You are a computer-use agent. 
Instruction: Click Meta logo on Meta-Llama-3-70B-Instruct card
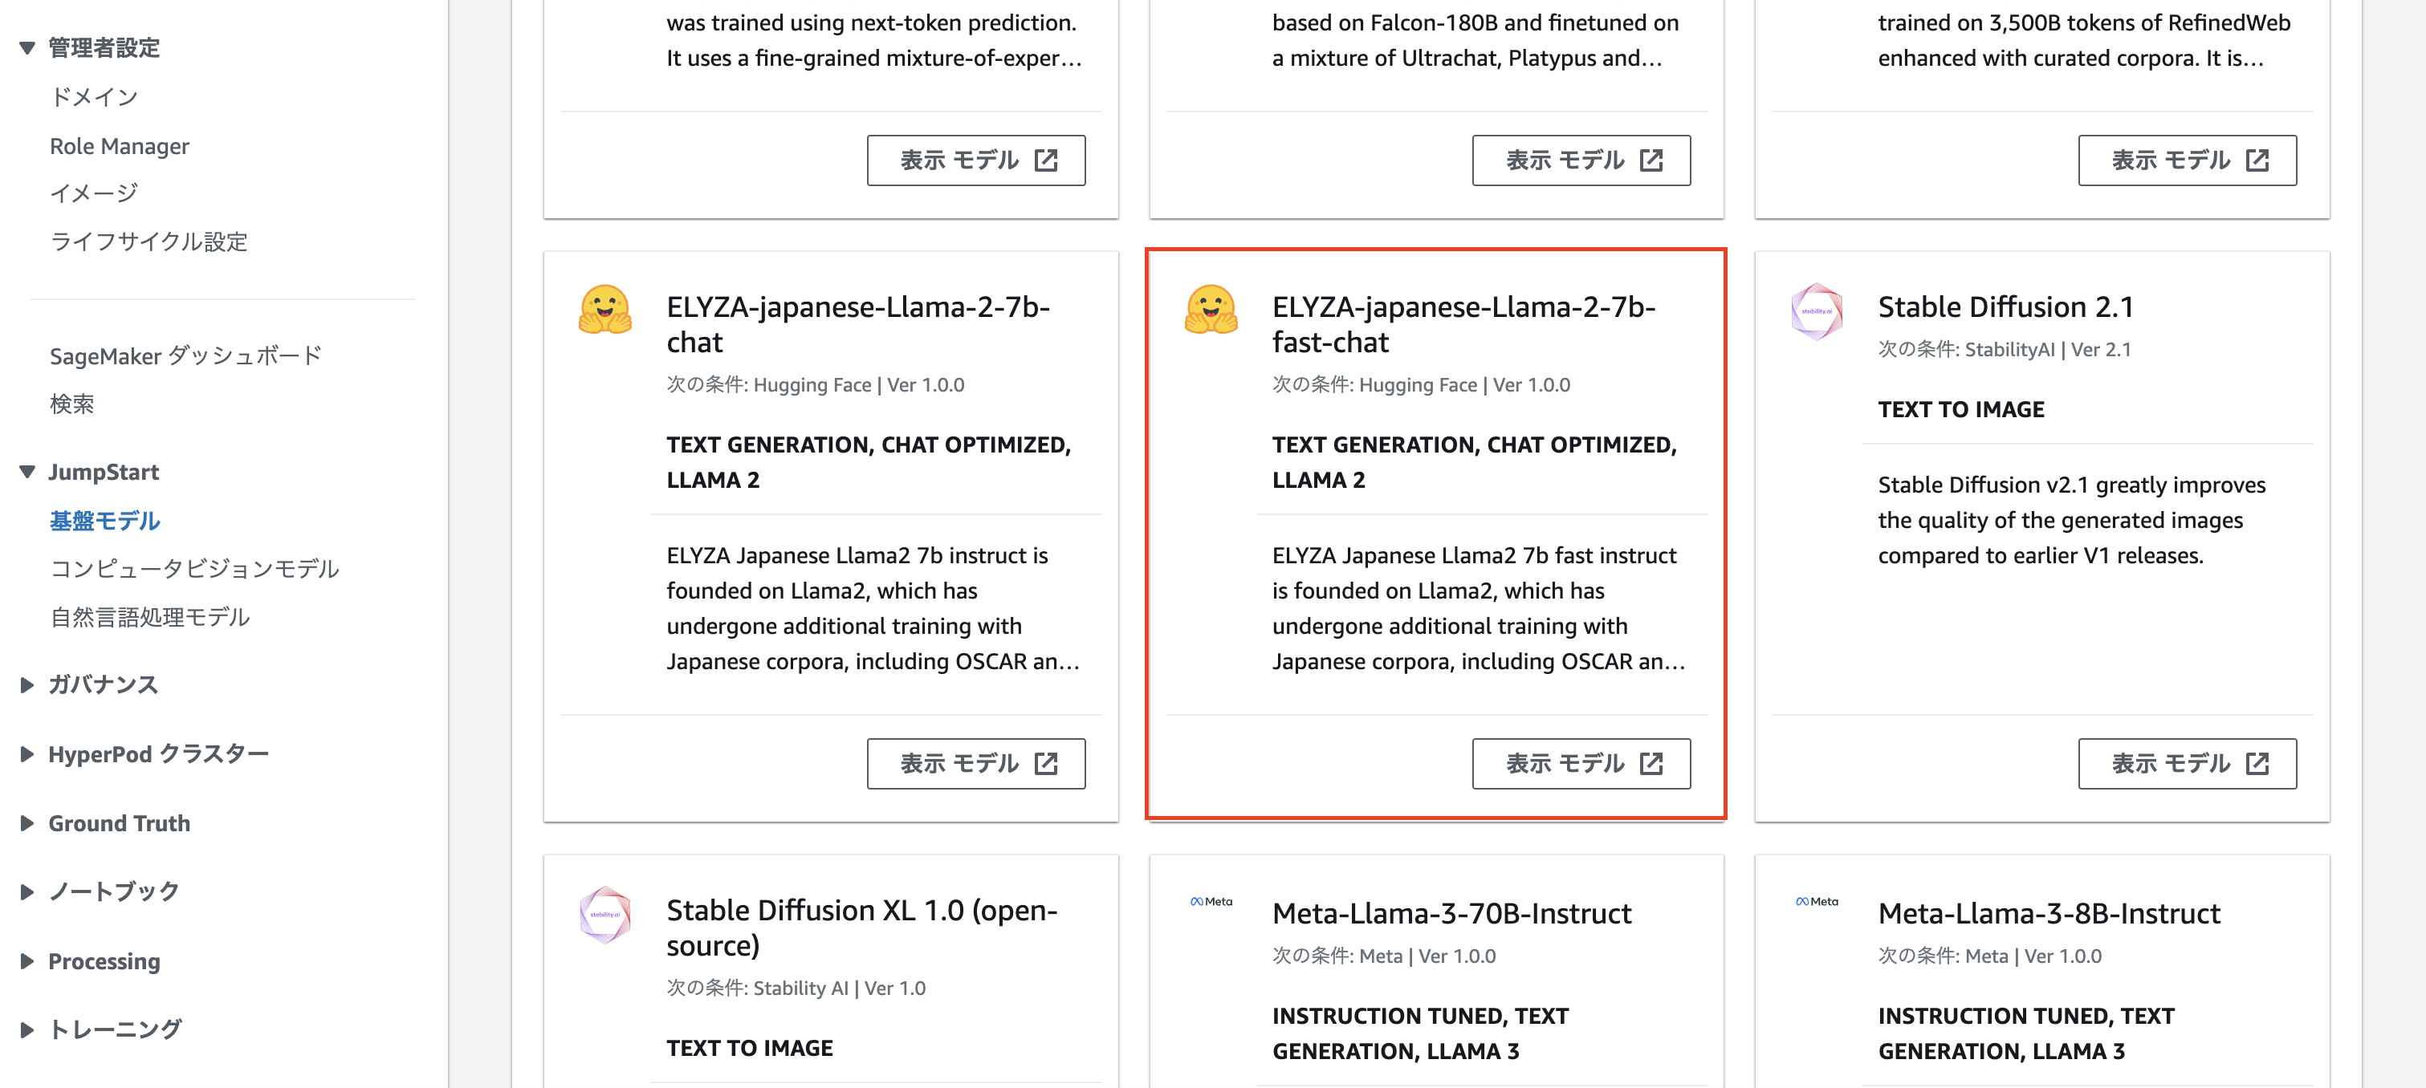(1211, 902)
